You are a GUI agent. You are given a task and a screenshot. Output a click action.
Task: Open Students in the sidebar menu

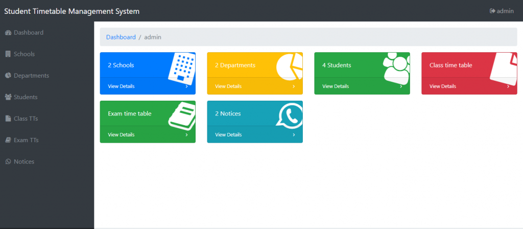pos(25,97)
